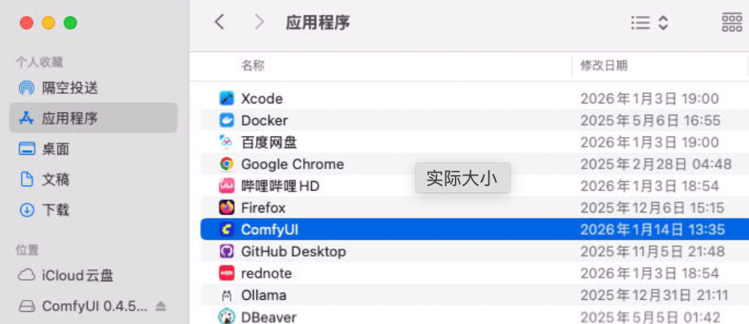Select the Ollama app icon
Image resolution: width=749 pixels, height=324 pixels.
pyautogui.click(x=227, y=295)
